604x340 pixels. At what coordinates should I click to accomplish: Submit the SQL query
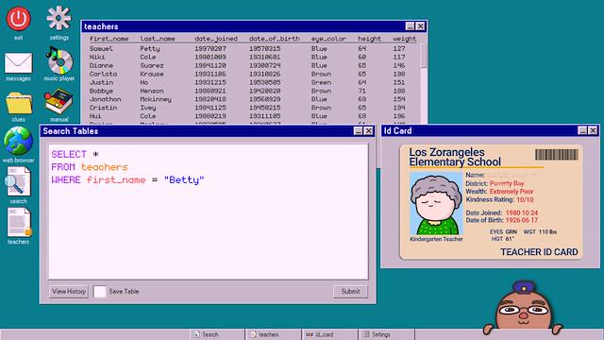(350, 292)
